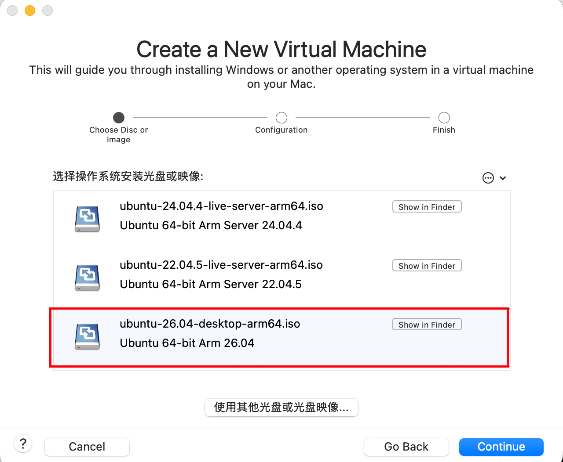The width and height of the screenshot is (563, 462).
Task: Select ubuntu-26.04-desktop-arm64.iso file name
Action: (210, 324)
